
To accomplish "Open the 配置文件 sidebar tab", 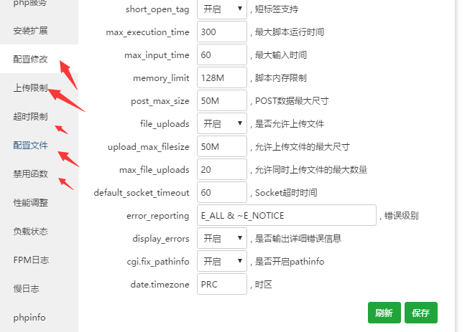I will point(30,146).
